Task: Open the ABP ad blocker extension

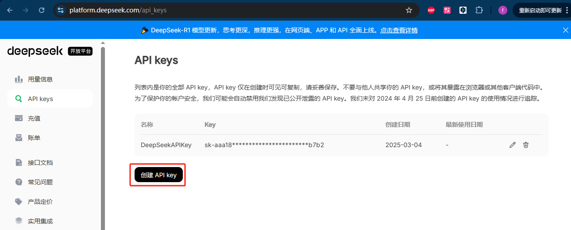Action: [x=431, y=10]
